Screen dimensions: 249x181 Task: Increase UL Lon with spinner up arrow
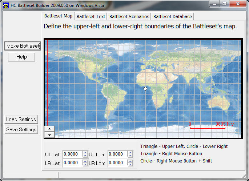pos(130,152)
